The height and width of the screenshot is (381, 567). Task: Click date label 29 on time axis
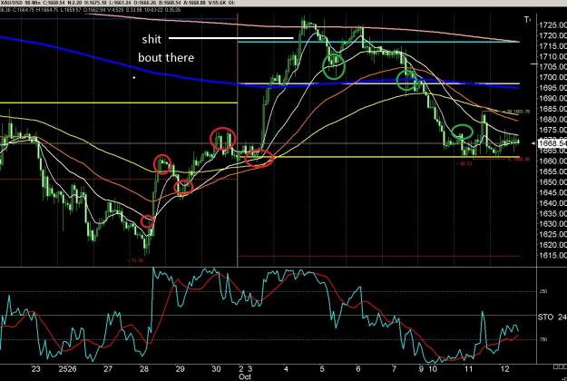click(x=181, y=369)
